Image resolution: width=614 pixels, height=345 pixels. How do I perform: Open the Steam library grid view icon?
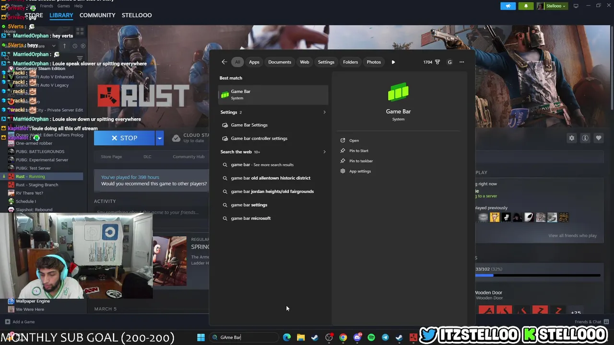(80, 31)
